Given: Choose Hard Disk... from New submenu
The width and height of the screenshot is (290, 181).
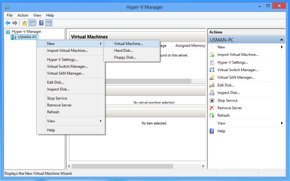Looking at the screenshot, I should (132, 51).
